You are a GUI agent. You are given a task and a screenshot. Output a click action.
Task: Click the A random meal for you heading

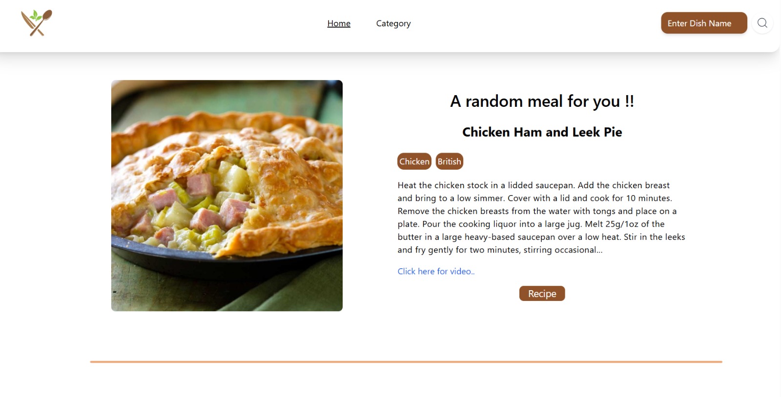[542, 101]
